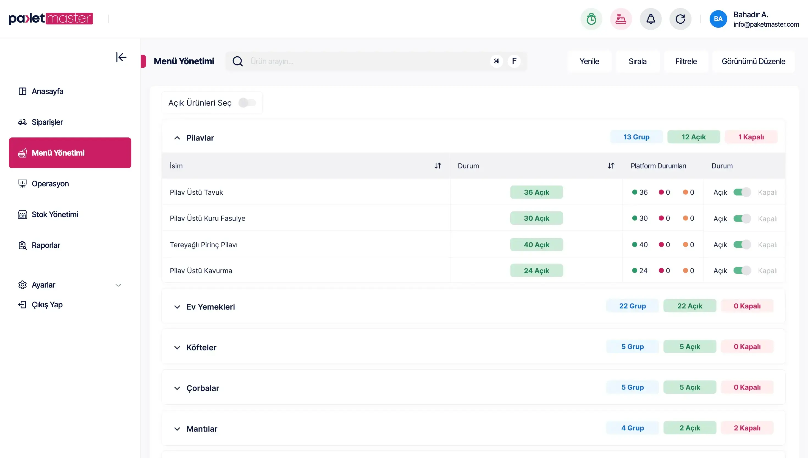Click the search magnifier icon
Screen dimensions: 808x458
[238, 61]
